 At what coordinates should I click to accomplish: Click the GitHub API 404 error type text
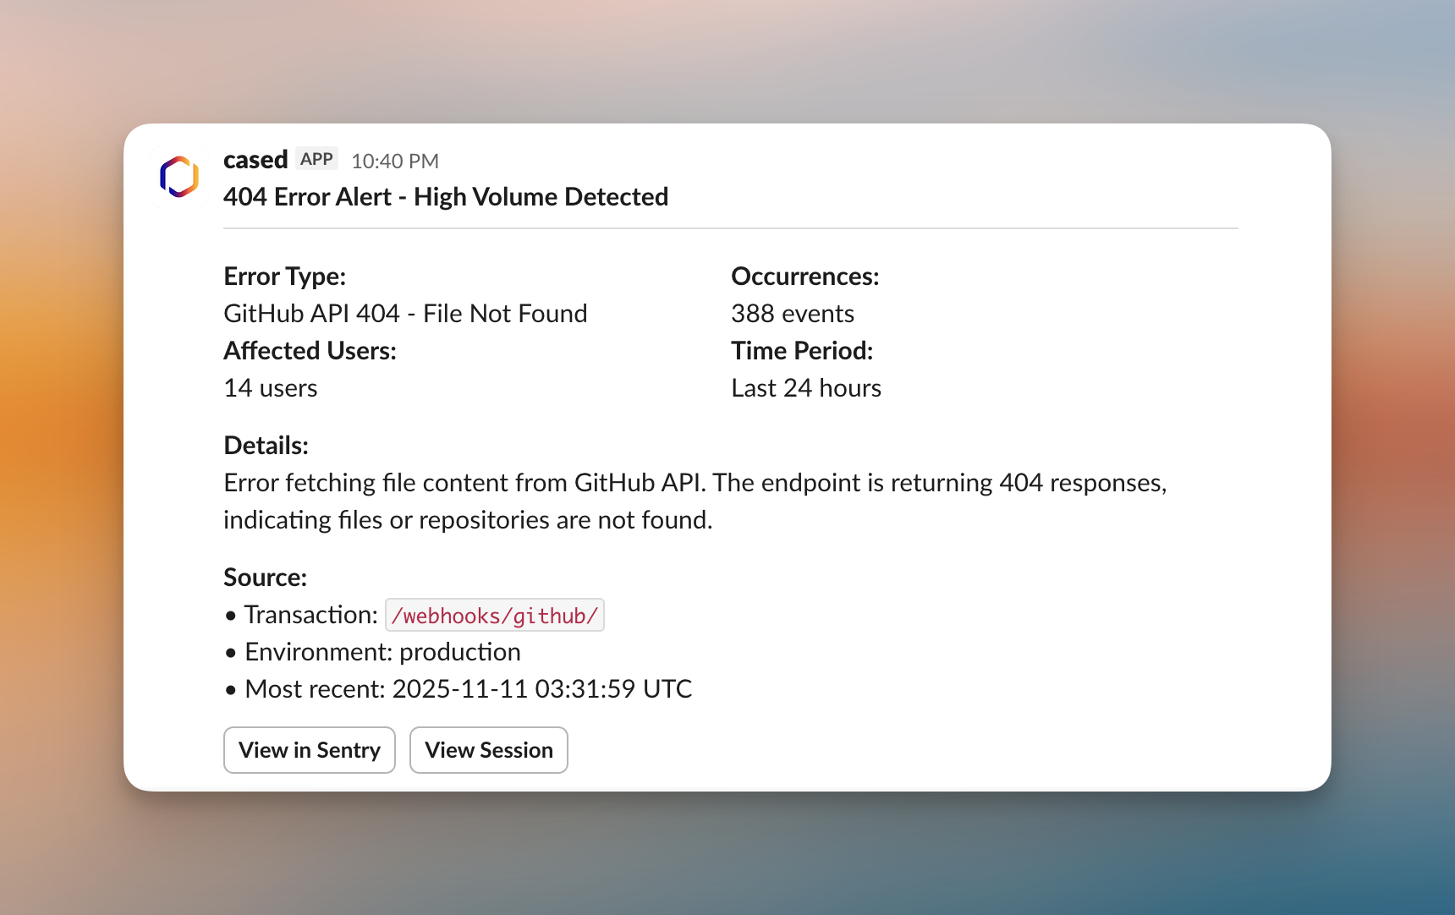click(x=404, y=314)
